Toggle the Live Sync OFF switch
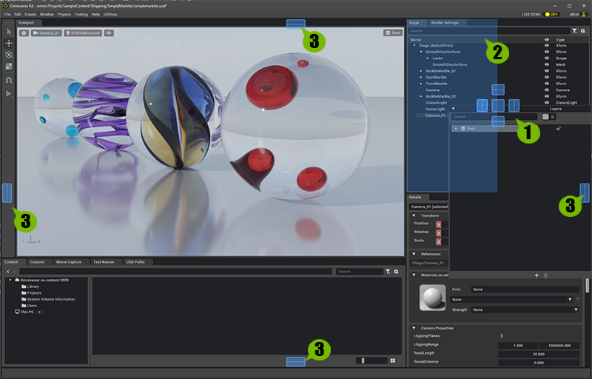The width and height of the screenshot is (592, 379). 552,14
